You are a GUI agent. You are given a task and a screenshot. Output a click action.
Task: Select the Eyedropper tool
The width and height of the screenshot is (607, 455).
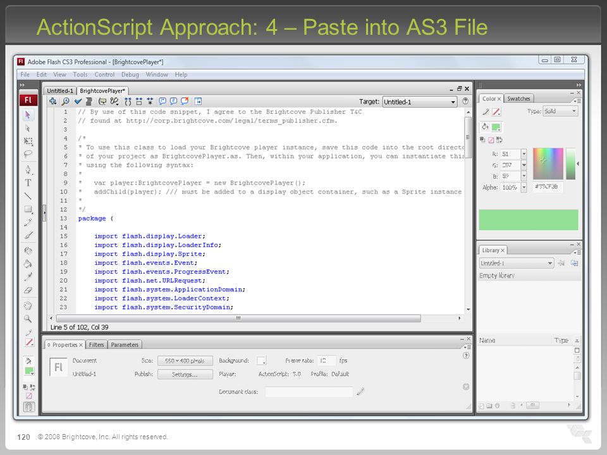coord(28,277)
